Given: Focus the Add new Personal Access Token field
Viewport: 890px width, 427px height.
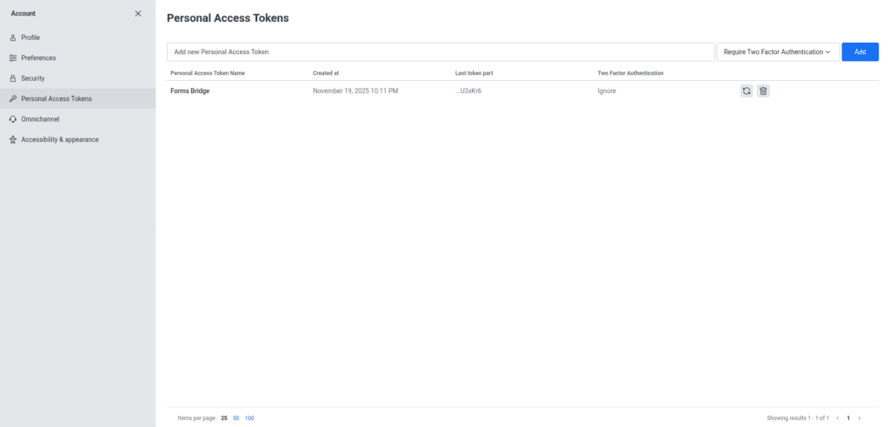Looking at the screenshot, I should (441, 51).
